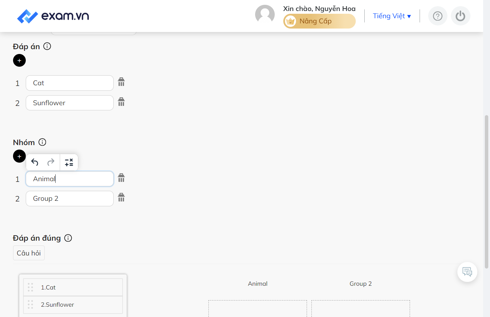Click the drag handle of 1.Cat

[x=30, y=287]
